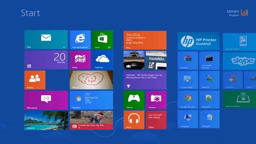Open the Travel tile with Eiffel Tower
The width and height of the screenshot is (256, 144).
pyautogui.click(x=134, y=60)
